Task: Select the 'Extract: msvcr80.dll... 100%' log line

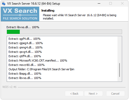Action: pyautogui.click(x=26, y=65)
